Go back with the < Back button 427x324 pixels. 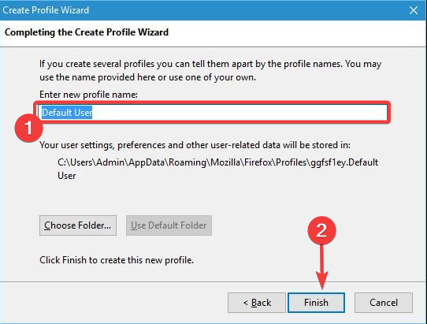point(257,303)
